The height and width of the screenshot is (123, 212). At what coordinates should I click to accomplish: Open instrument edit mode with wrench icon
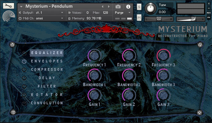coord(8,6)
